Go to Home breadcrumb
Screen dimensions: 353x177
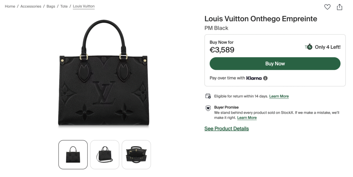click(x=10, y=6)
